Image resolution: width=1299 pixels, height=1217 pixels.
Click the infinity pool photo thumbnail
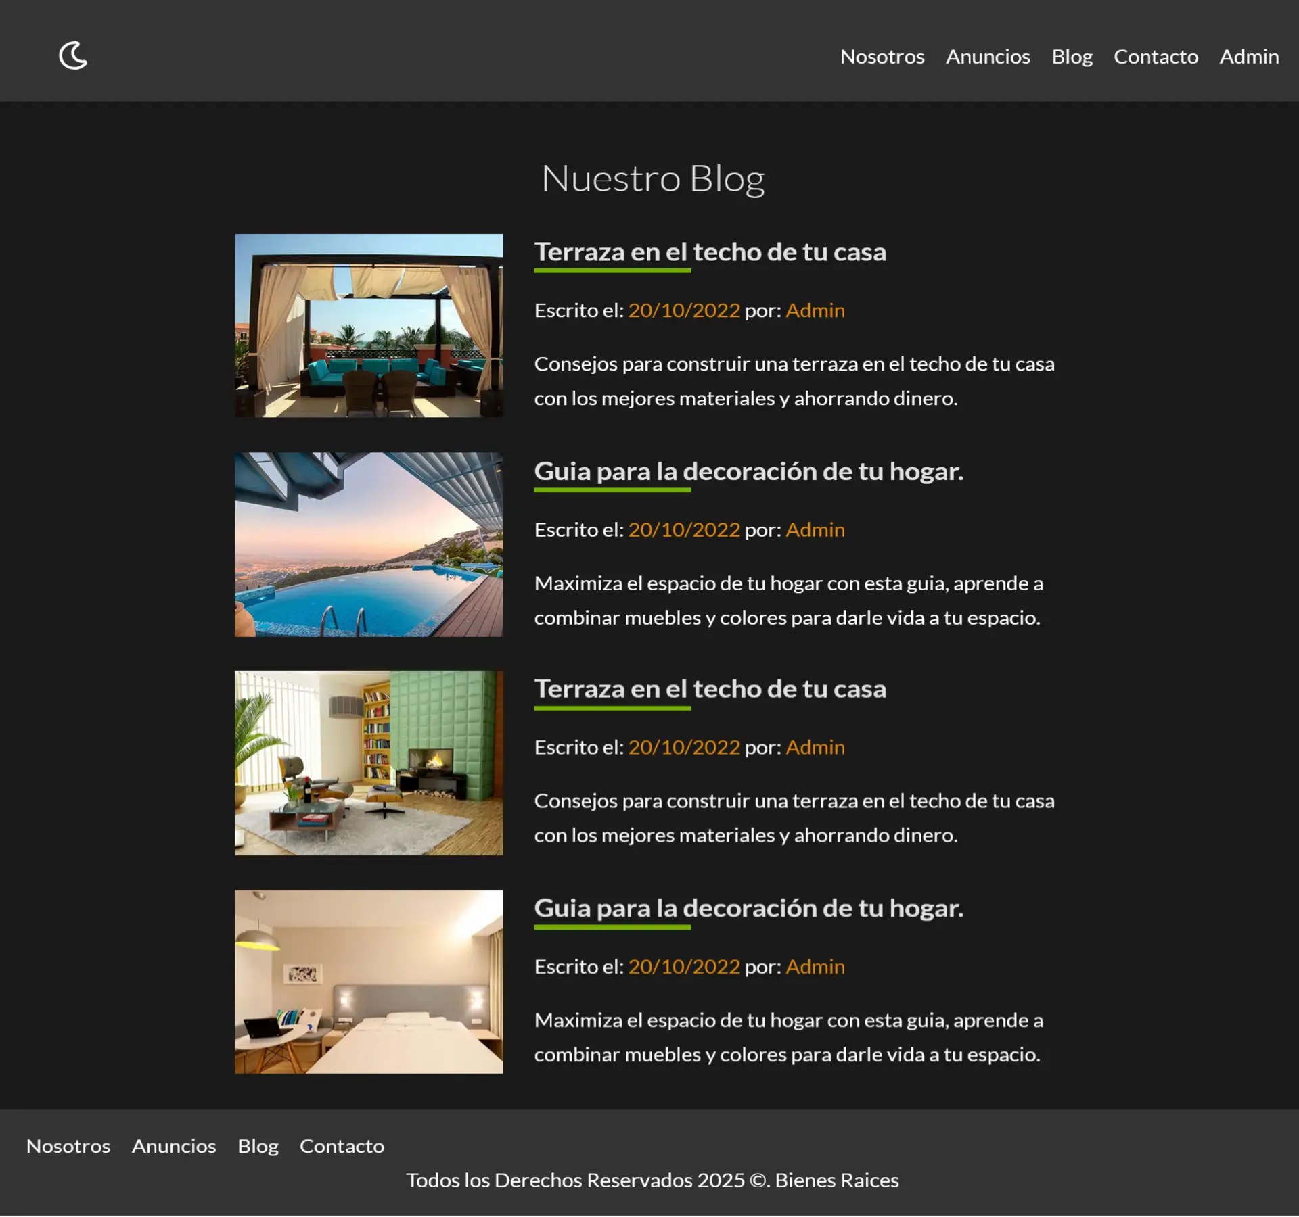coord(369,544)
